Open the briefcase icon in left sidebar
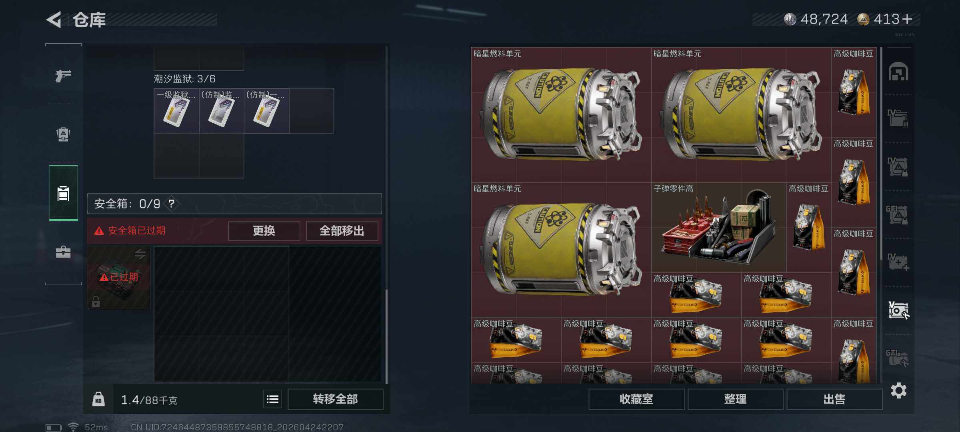 63,252
